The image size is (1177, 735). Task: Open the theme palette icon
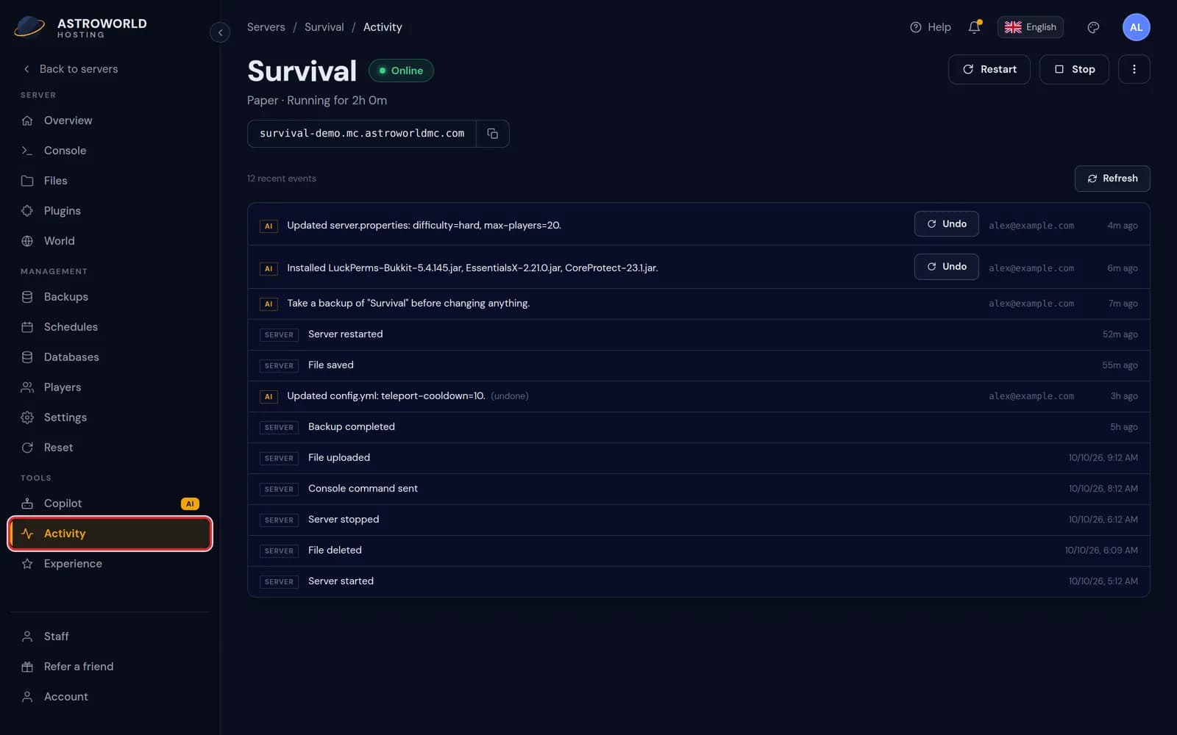(x=1093, y=27)
